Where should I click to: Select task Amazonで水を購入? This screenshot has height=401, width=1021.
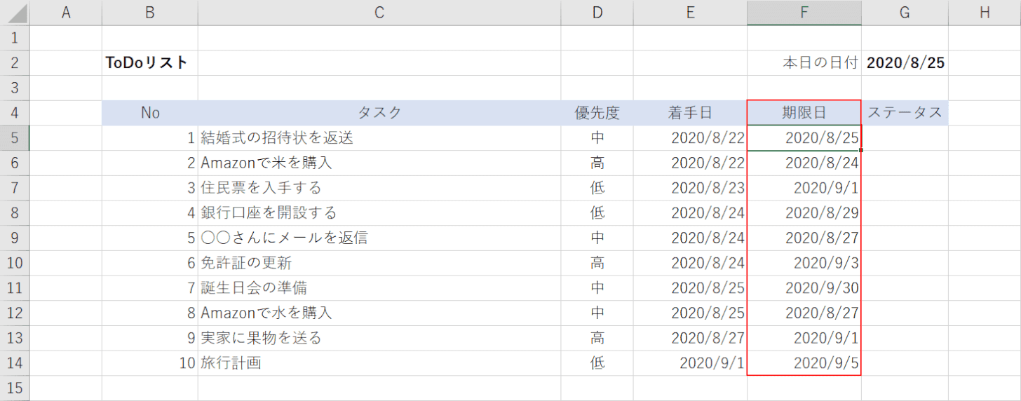(x=379, y=313)
